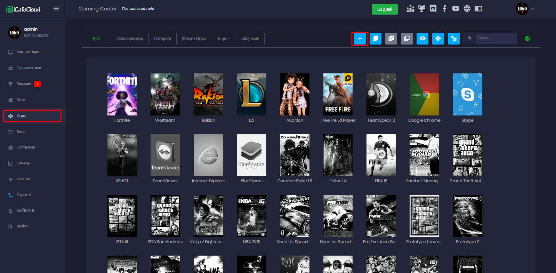The height and width of the screenshot is (273, 556).
Task: Open the FIFA 15 cover
Action: click(x=381, y=155)
